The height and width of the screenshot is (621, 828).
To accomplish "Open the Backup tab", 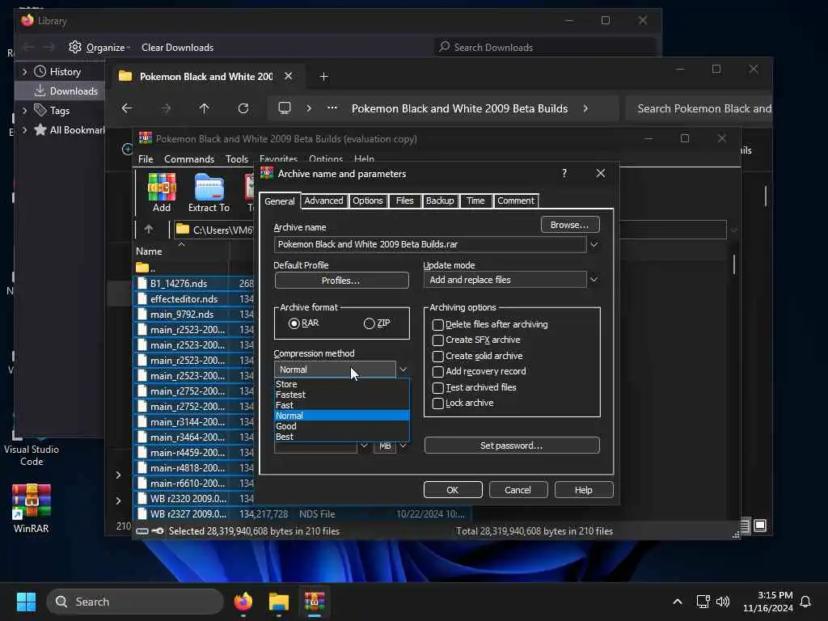I will pyautogui.click(x=440, y=201).
